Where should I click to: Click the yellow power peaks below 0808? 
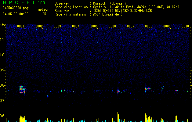148,118
